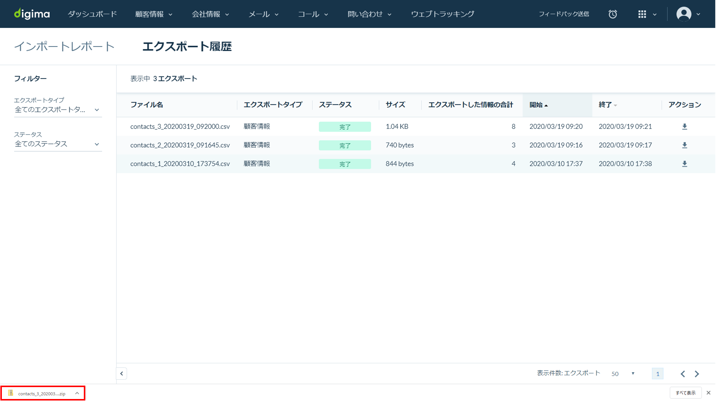Screen dimensions: 716x402
Task: Click エクスポートした情報の合計 column header
Action: pyautogui.click(x=471, y=105)
